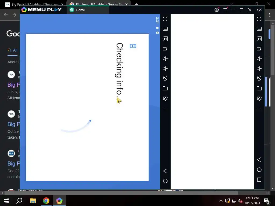
Task: Click Chrome horizontal scrollbar
Action: point(121,193)
